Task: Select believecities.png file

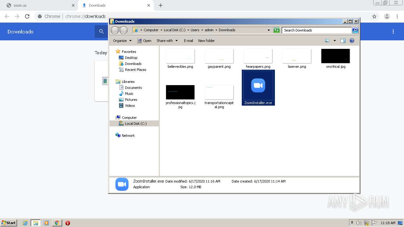Action: click(x=180, y=59)
